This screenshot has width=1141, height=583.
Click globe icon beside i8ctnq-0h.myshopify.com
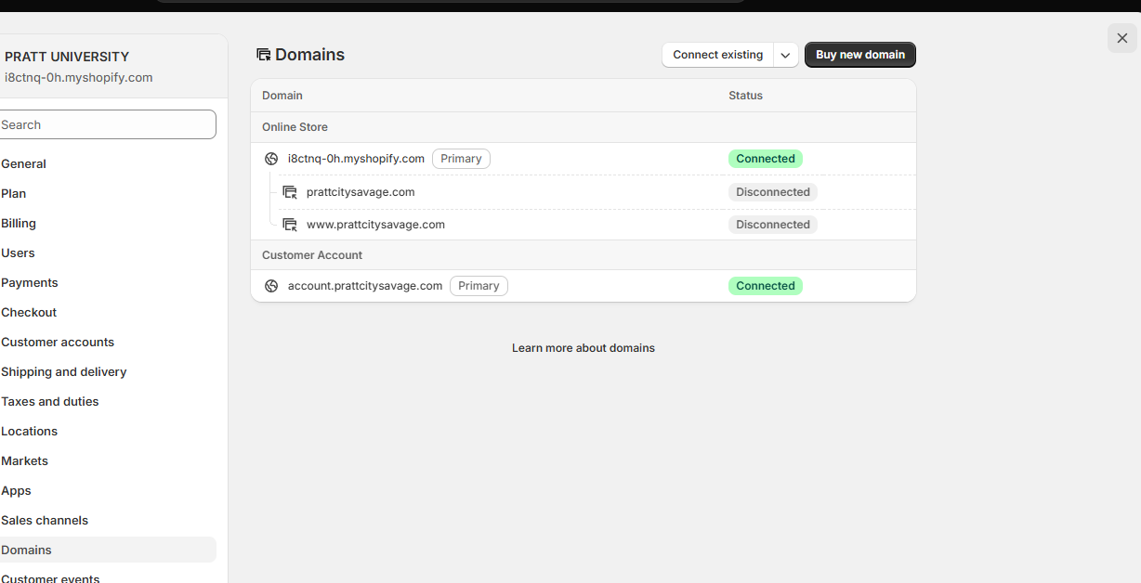(x=271, y=159)
